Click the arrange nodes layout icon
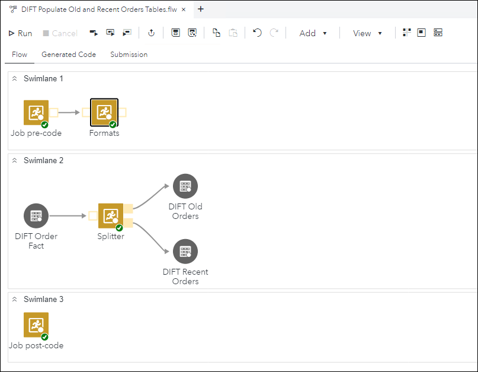The height and width of the screenshot is (372, 478). pos(407,33)
